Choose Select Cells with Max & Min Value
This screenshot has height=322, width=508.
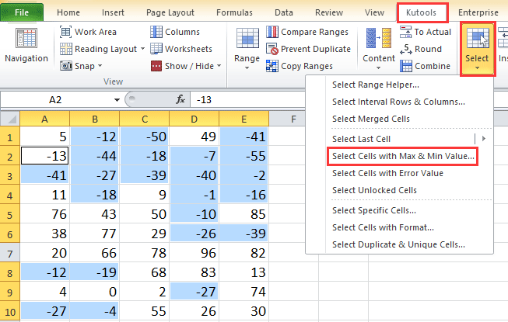[399, 156]
